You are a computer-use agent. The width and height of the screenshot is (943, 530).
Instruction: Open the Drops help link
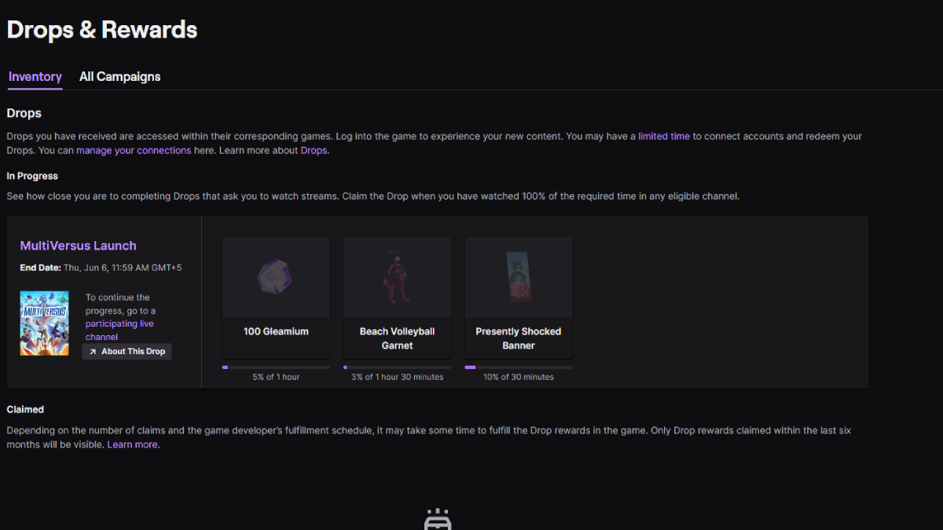point(313,150)
